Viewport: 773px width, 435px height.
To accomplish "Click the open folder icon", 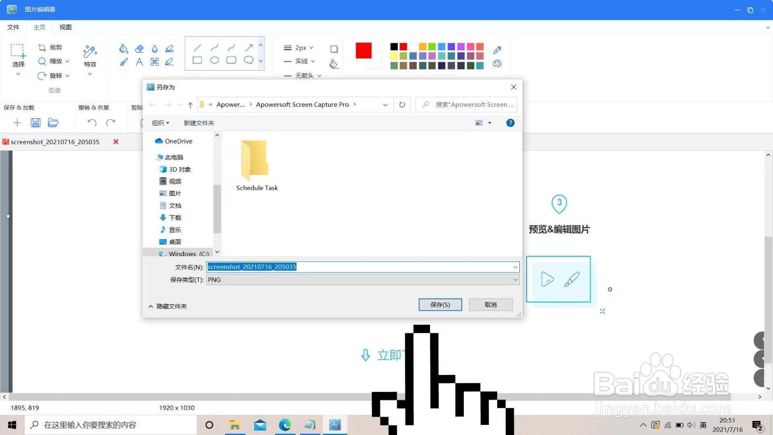I will (x=53, y=123).
